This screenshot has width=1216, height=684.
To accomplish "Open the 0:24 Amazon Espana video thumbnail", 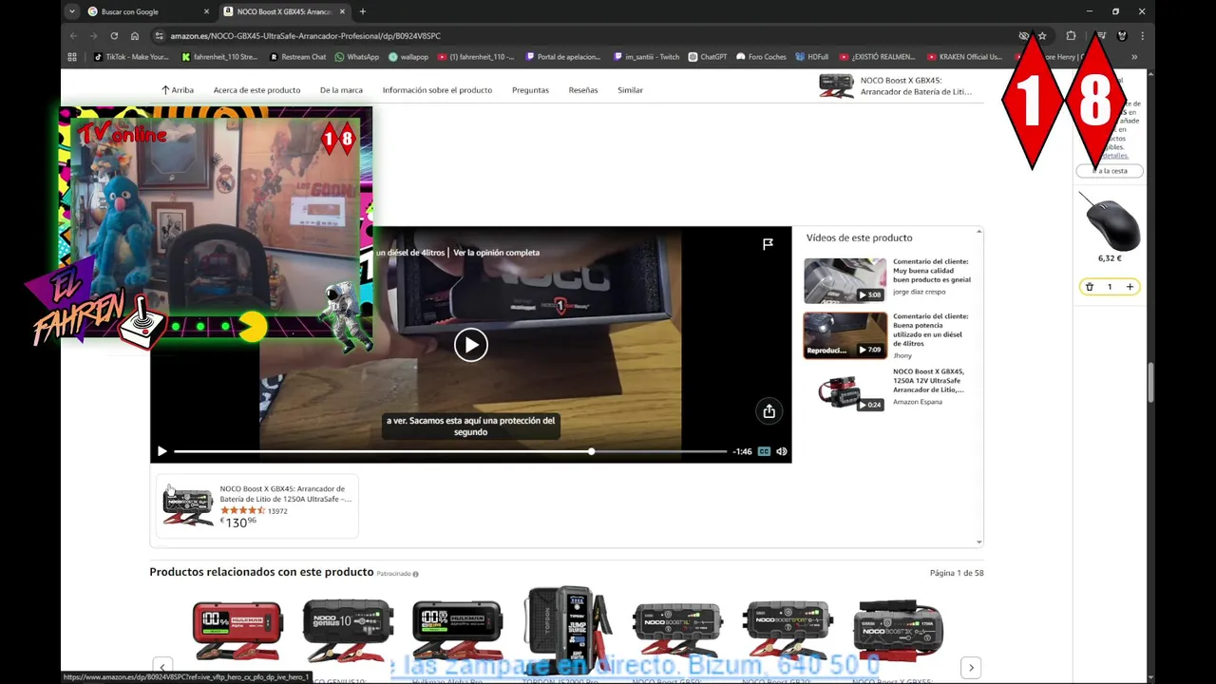I will (x=845, y=390).
